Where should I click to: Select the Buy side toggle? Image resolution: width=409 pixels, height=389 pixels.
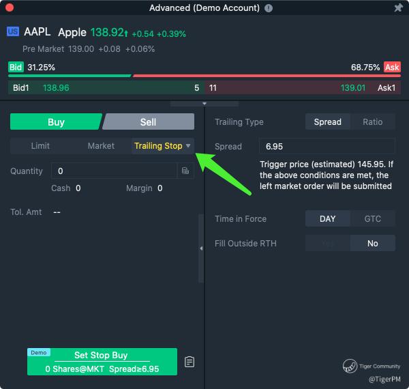click(x=56, y=121)
